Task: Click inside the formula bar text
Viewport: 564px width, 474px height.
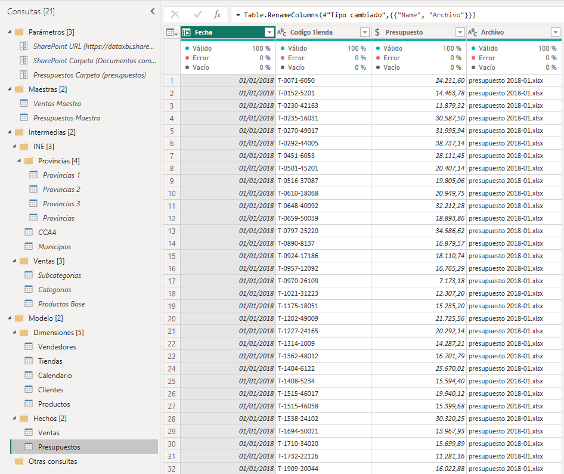Action: click(356, 15)
